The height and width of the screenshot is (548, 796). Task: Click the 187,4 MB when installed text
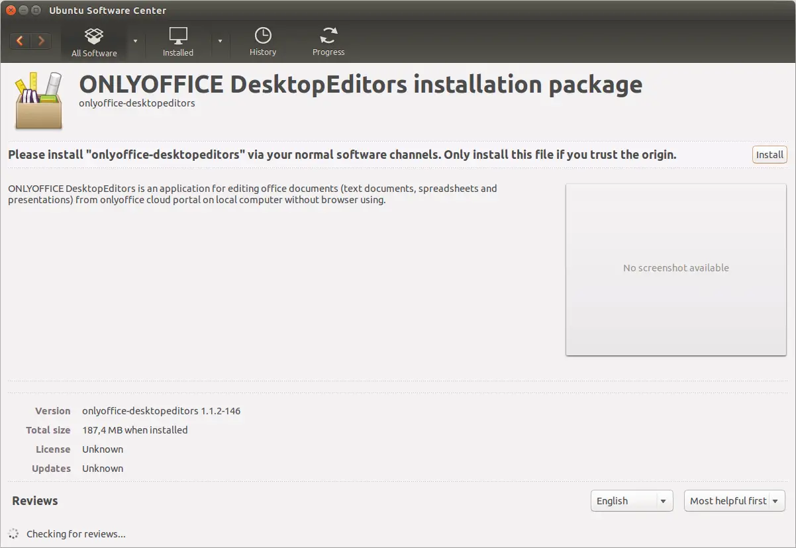click(135, 430)
